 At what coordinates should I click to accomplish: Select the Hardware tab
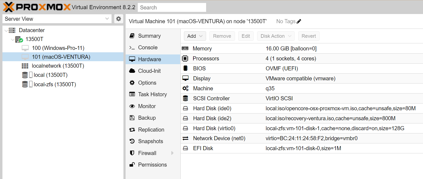click(x=153, y=59)
